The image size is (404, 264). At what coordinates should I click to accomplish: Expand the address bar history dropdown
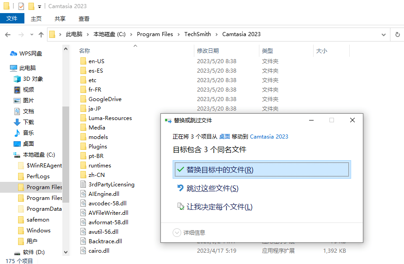click(383, 34)
